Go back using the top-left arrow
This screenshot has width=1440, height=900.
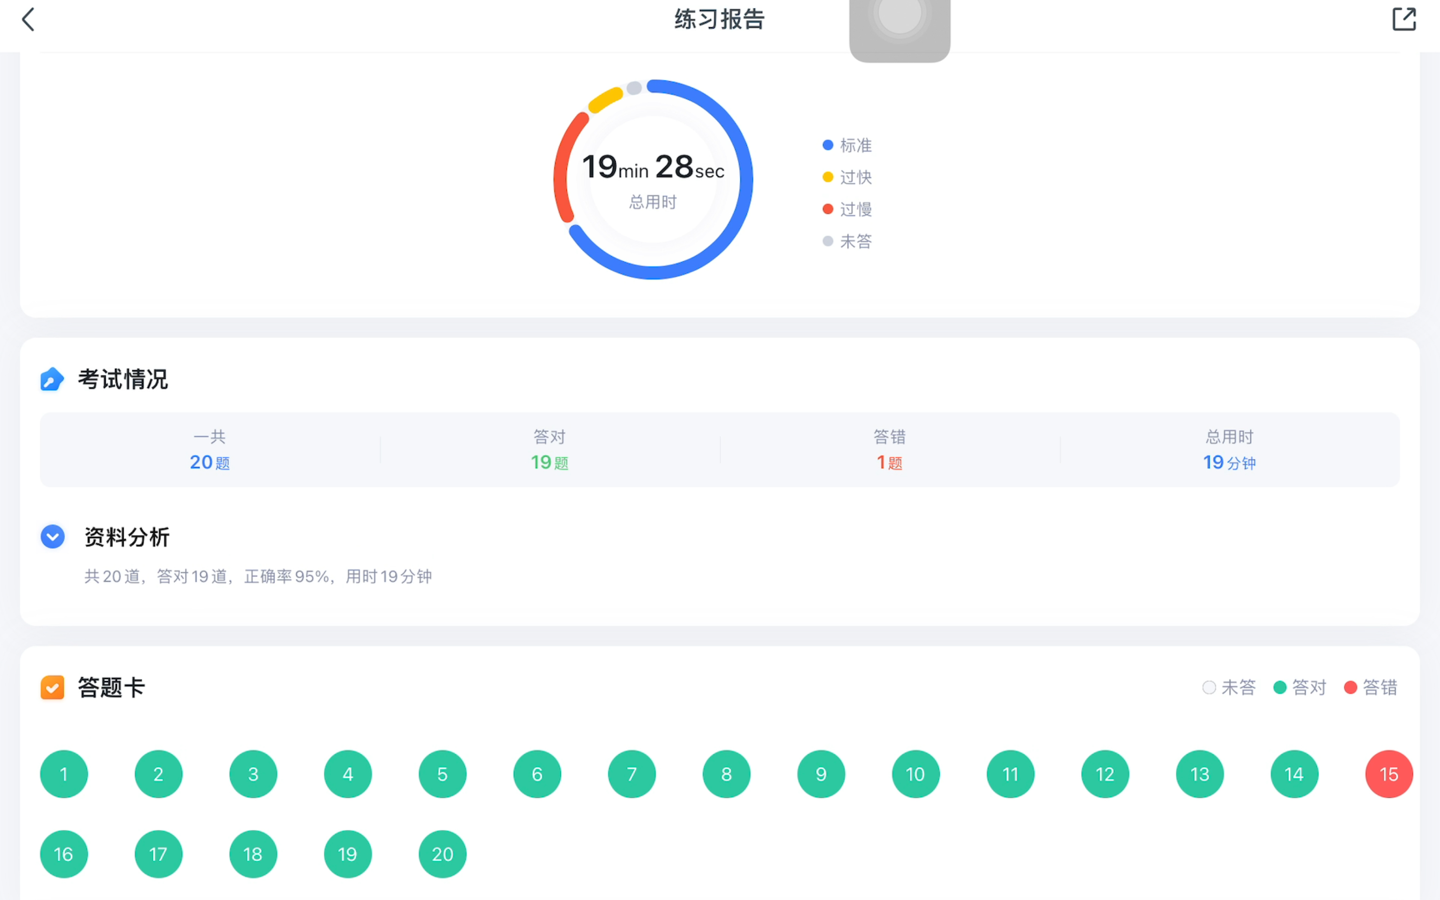[28, 19]
